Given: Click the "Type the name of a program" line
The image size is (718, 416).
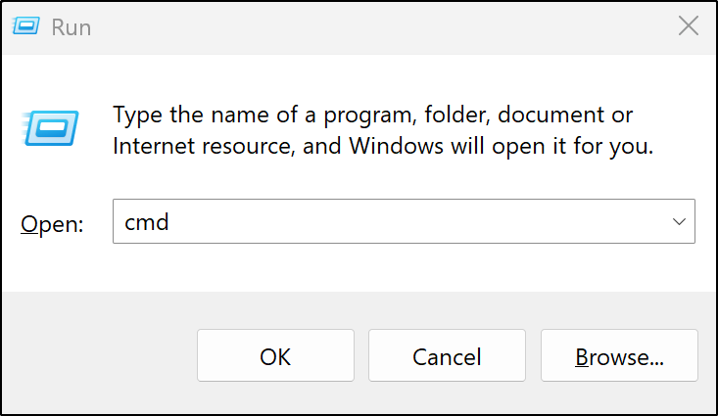Looking at the screenshot, I should coord(373,115).
